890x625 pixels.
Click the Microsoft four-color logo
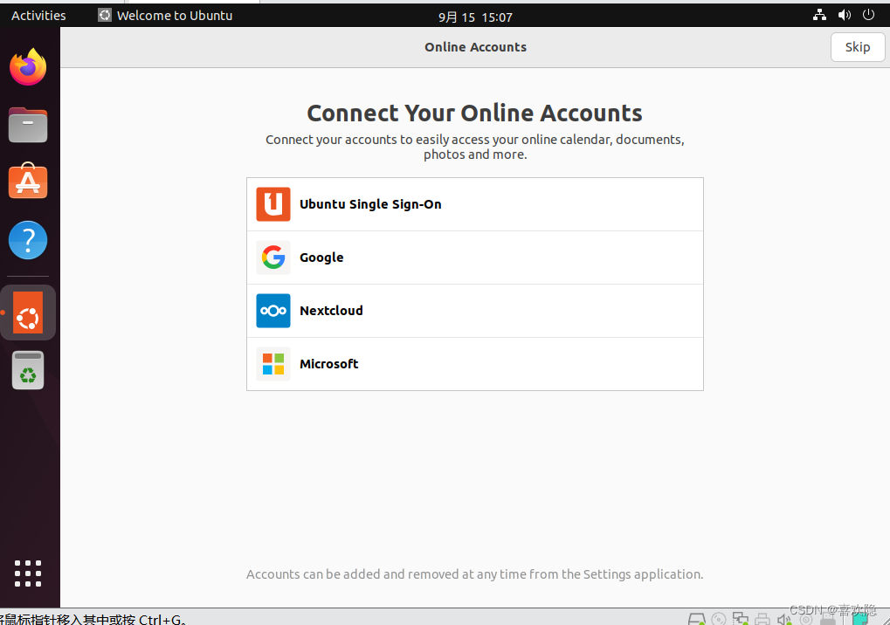coord(273,364)
